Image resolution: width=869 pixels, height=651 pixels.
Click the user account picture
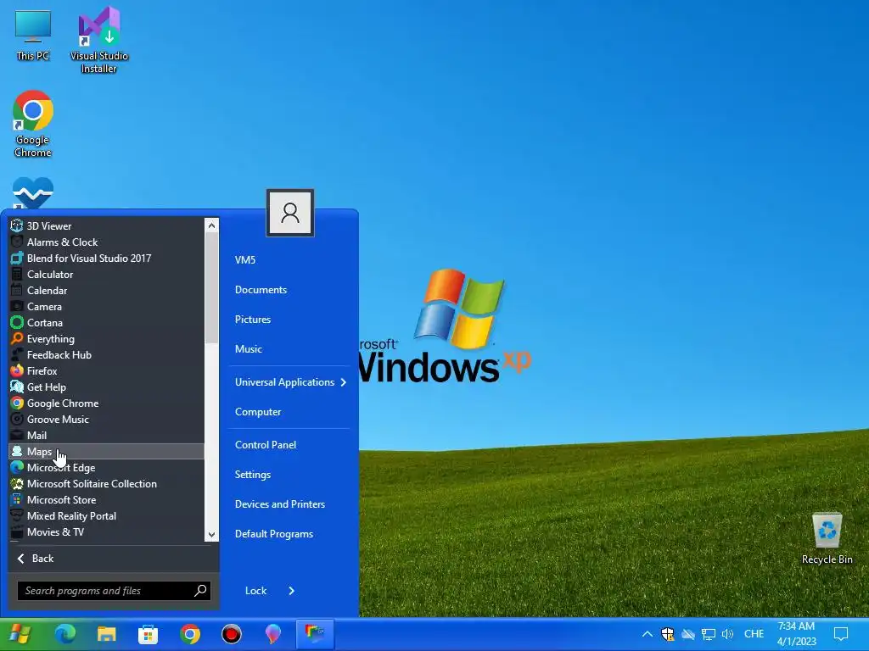point(290,213)
